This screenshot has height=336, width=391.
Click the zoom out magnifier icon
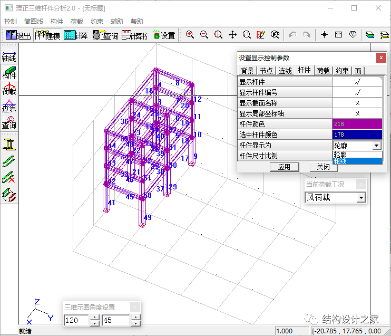click(204, 35)
